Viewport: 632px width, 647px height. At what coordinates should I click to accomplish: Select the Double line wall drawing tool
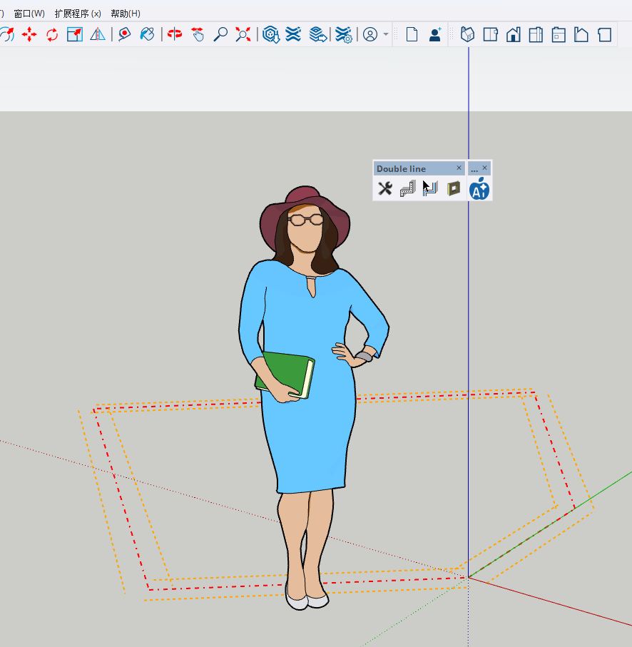pyautogui.click(x=407, y=188)
